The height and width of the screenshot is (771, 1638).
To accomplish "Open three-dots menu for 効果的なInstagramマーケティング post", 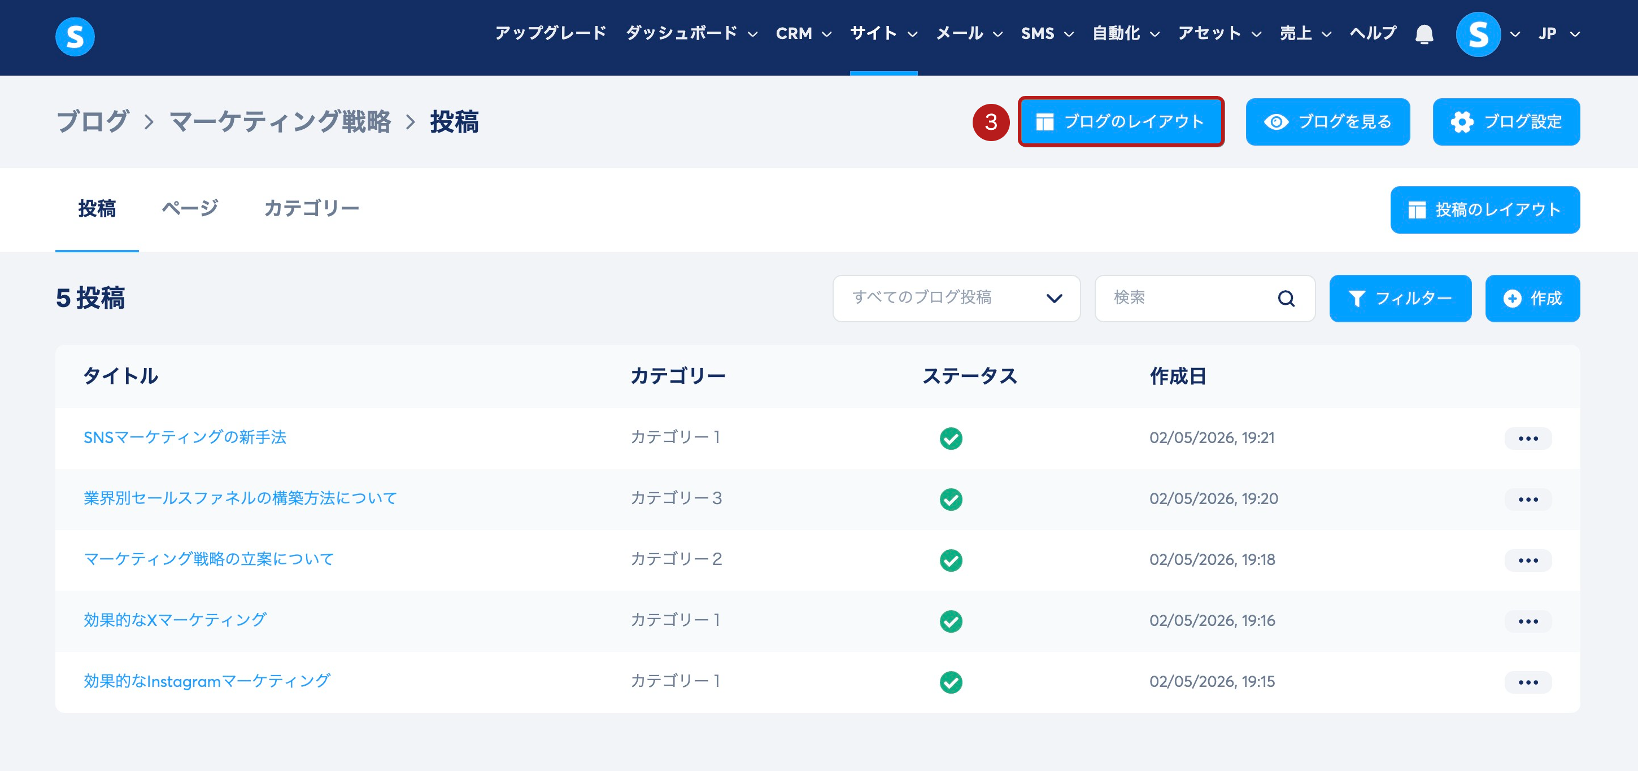I will click(1527, 682).
